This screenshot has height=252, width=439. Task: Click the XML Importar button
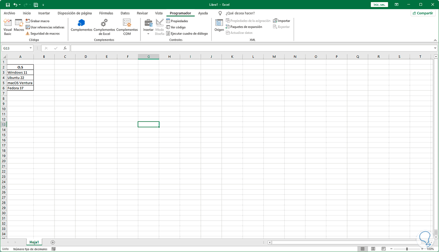(x=281, y=21)
